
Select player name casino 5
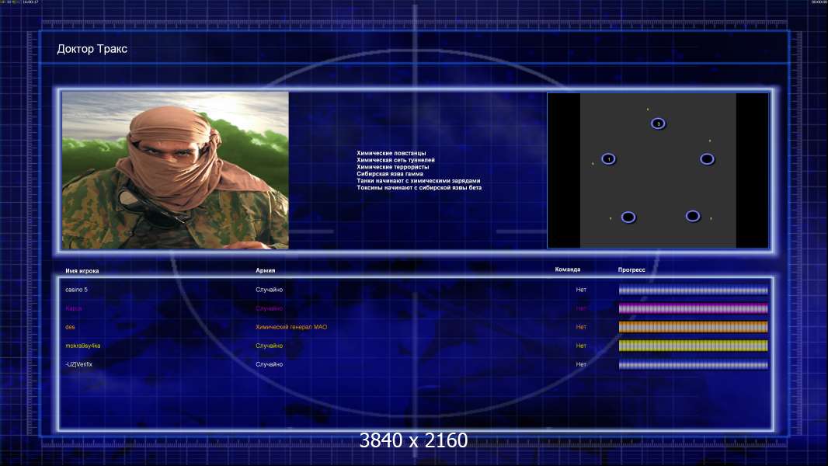point(77,290)
